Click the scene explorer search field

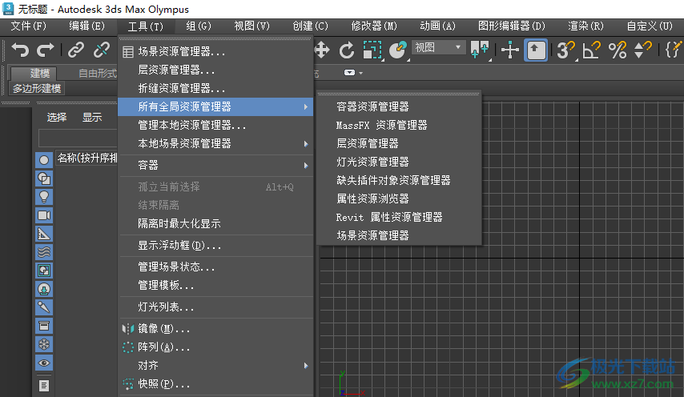[x=78, y=138]
